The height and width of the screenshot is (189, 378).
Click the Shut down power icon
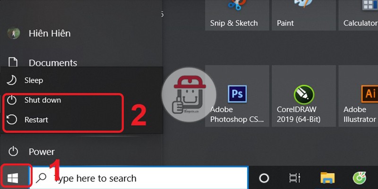[x=11, y=100]
